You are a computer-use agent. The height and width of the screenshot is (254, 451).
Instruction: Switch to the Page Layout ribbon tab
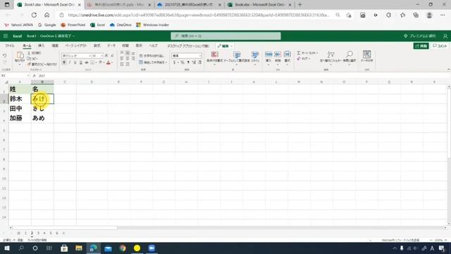[75, 46]
